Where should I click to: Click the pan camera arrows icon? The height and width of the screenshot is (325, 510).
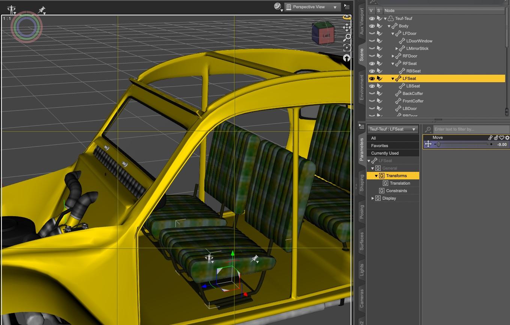pyautogui.click(x=346, y=27)
